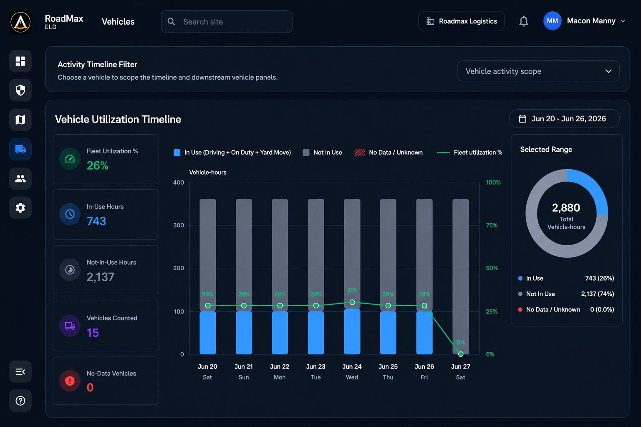Click the Selected Range panel title
The width and height of the screenshot is (641, 427).
[546, 149]
